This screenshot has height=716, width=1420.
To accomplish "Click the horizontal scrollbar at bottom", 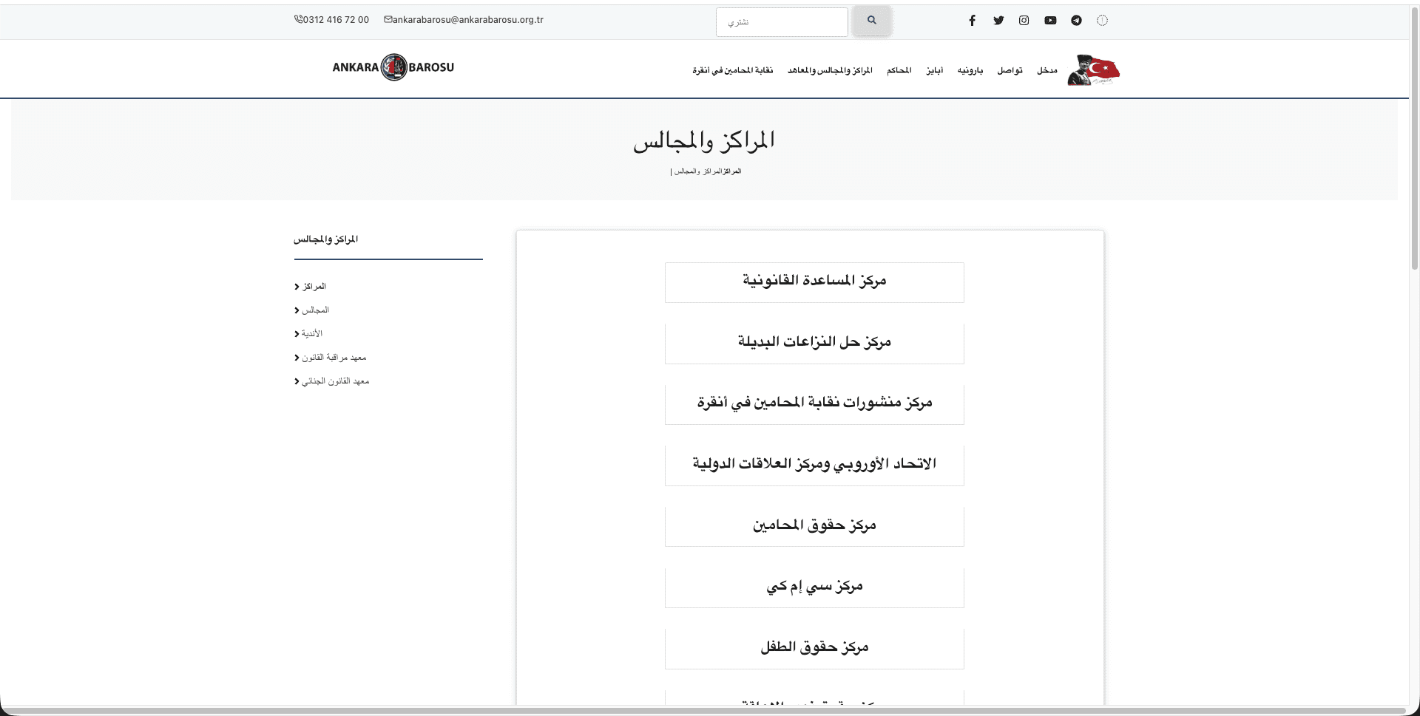I will pos(703,711).
